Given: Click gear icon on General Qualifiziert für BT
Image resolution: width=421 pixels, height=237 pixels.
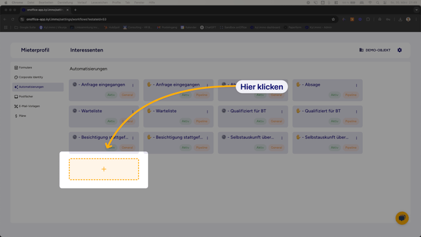Looking at the screenshot, I should point(224,111).
